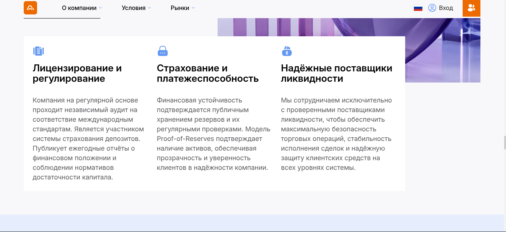Image resolution: width=506 pixels, height=232 pixels.
Task: Click the Russian flag language icon
Action: click(418, 8)
